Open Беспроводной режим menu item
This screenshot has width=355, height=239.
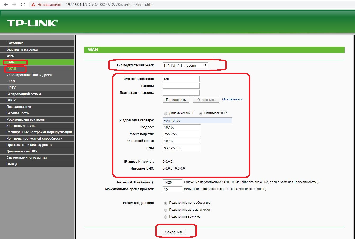click(x=37, y=94)
